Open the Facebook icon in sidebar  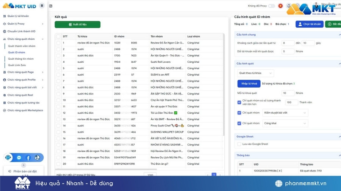click(x=28, y=158)
